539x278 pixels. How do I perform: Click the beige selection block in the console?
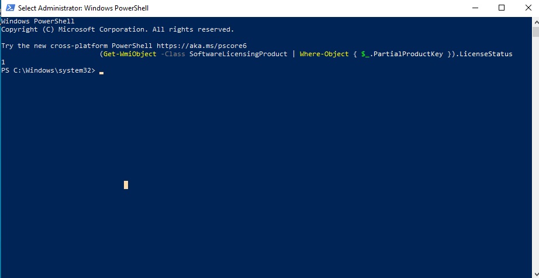[x=126, y=185]
